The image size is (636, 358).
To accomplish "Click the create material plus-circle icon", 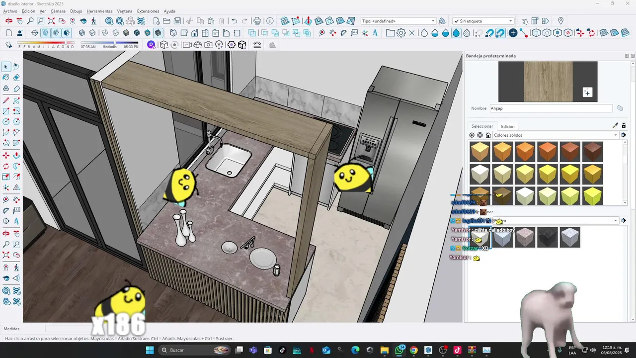I will pos(472,135).
